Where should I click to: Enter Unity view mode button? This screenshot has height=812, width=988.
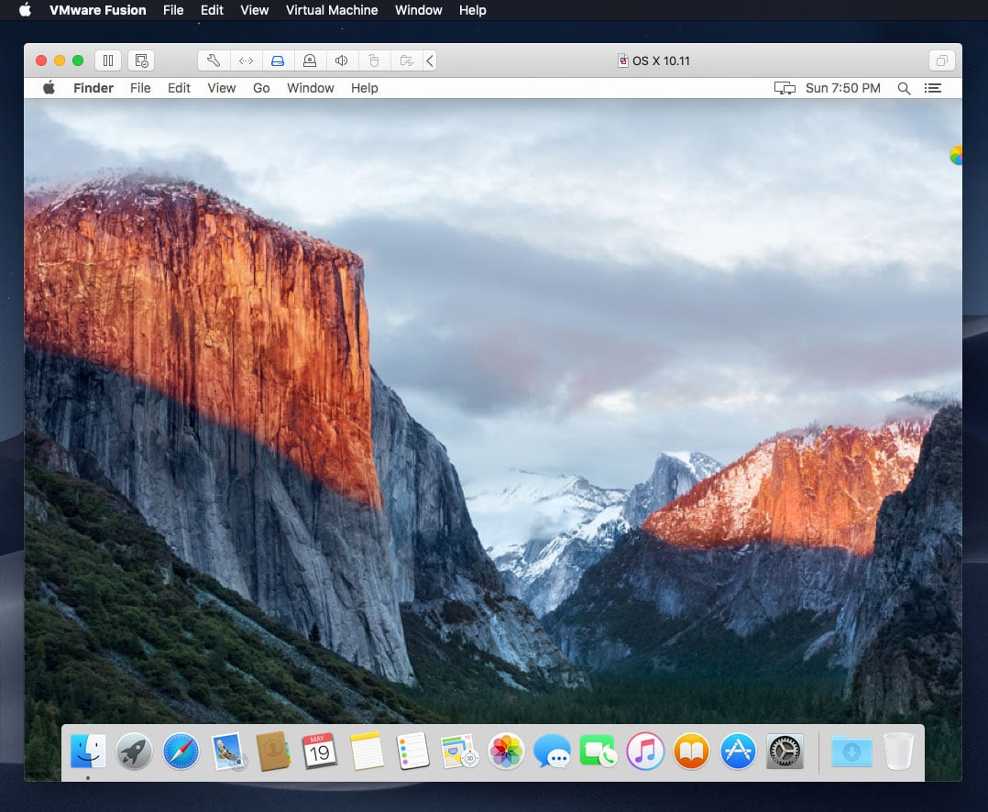point(941,60)
